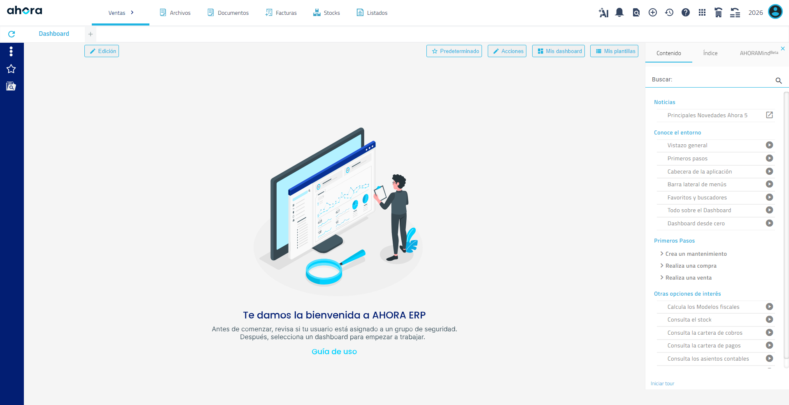Click the search magnifier in Buscar field
This screenshot has width=789, height=405.
coord(779,81)
